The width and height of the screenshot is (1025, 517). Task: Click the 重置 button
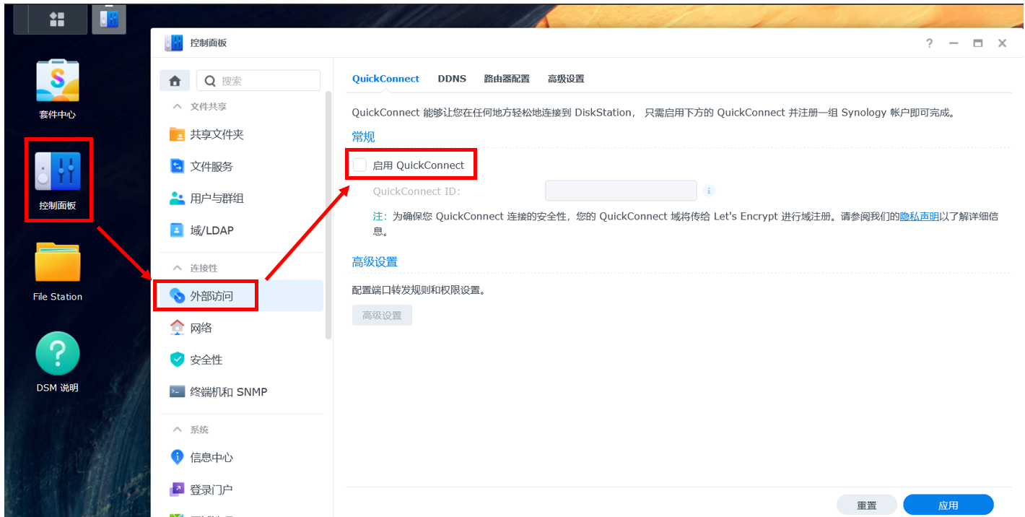pos(866,505)
